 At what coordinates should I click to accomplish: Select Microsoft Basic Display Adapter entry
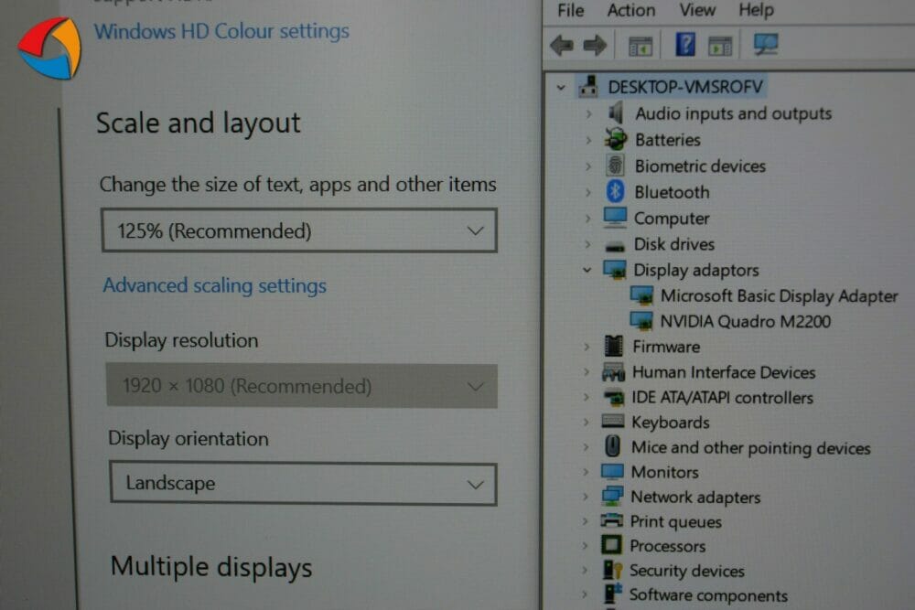[x=779, y=295]
